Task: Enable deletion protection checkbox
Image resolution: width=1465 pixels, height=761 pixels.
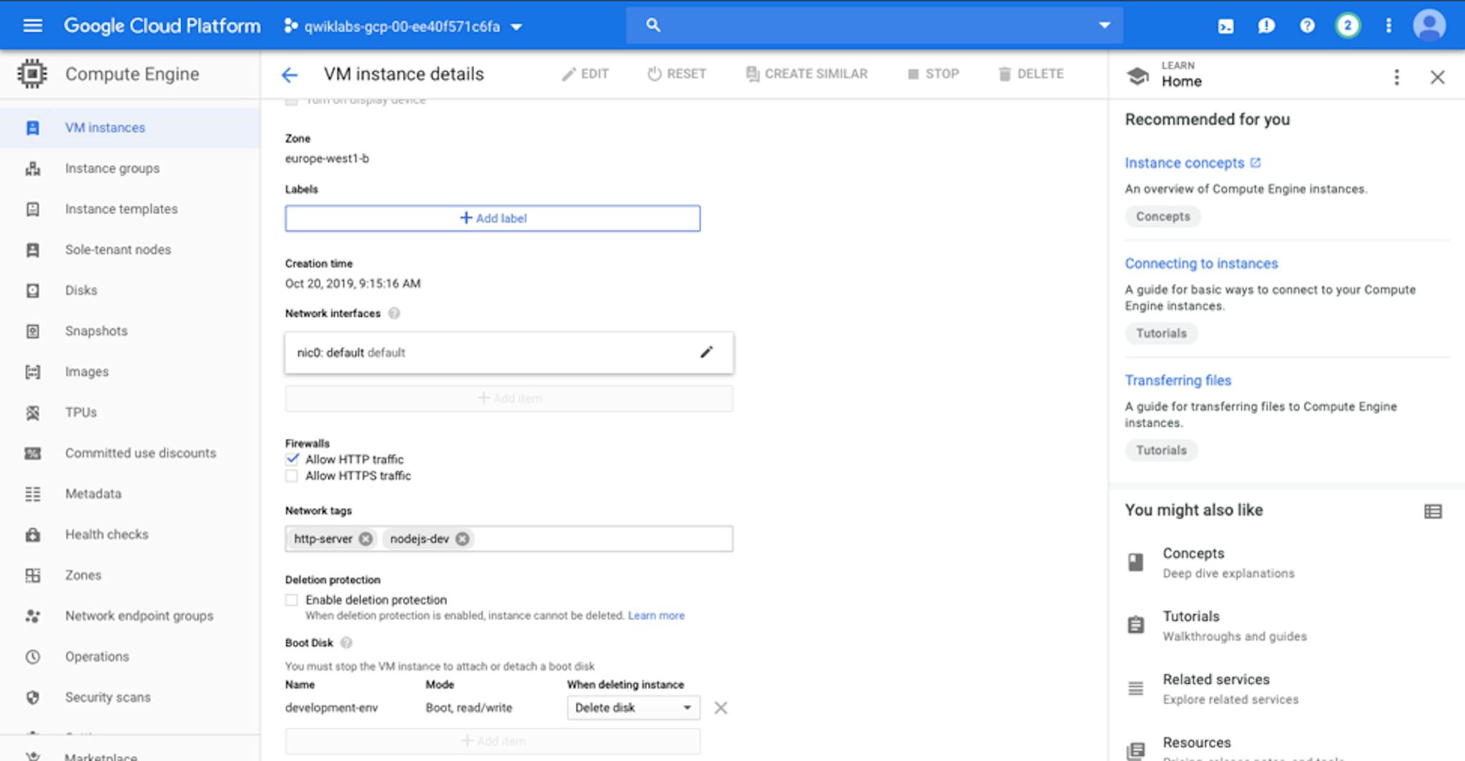Action: point(292,599)
